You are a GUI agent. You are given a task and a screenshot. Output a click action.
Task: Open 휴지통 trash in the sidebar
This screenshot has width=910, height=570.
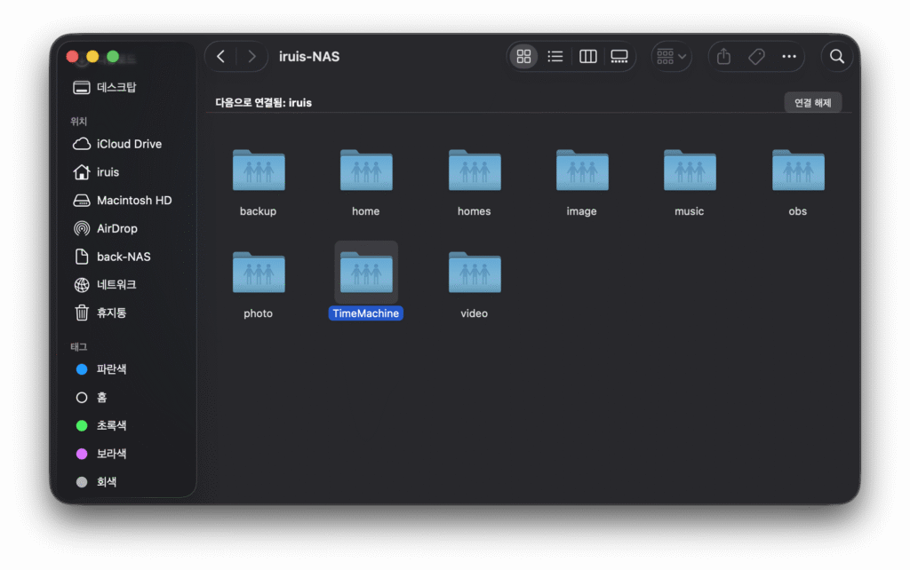point(111,313)
